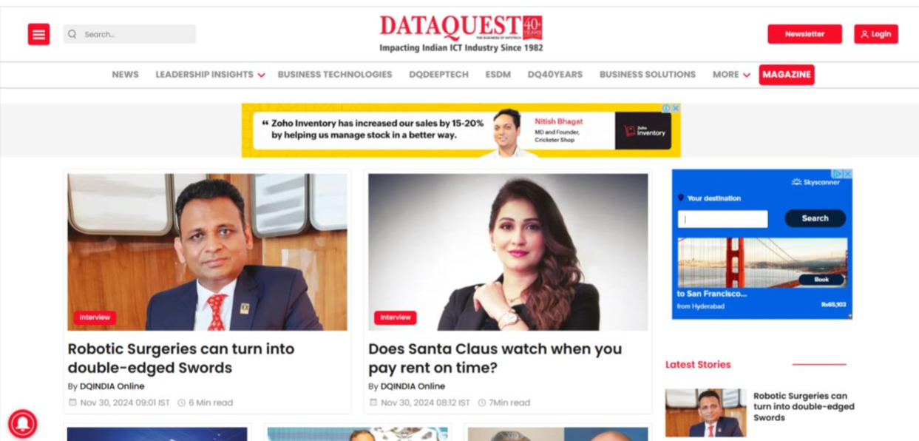Click the search magnifier icon
This screenshot has height=441, width=919.
coord(72,34)
